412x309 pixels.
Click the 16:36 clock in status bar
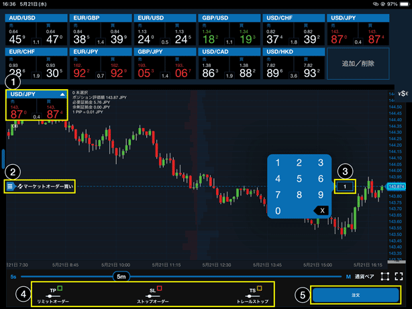click(x=9, y=4)
